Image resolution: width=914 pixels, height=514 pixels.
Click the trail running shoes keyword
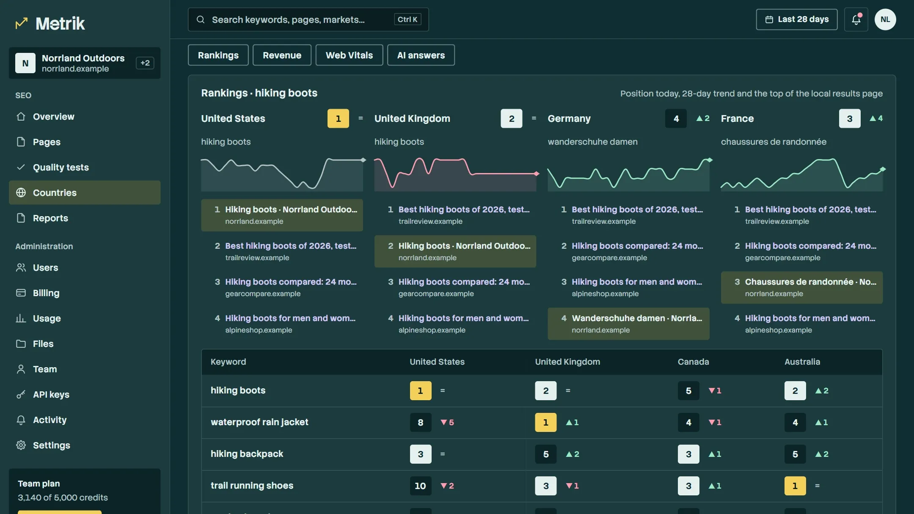[x=252, y=486]
